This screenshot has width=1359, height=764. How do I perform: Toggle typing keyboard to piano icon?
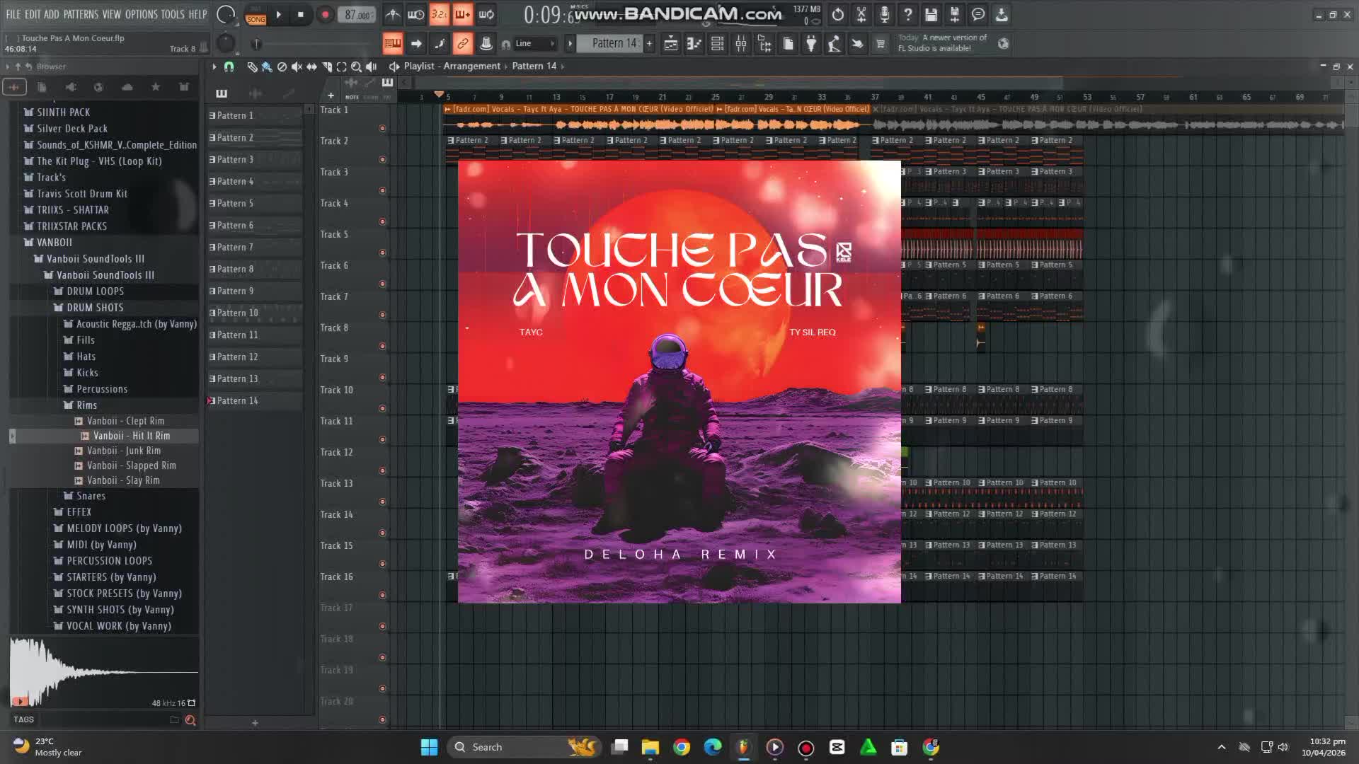click(x=393, y=44)
